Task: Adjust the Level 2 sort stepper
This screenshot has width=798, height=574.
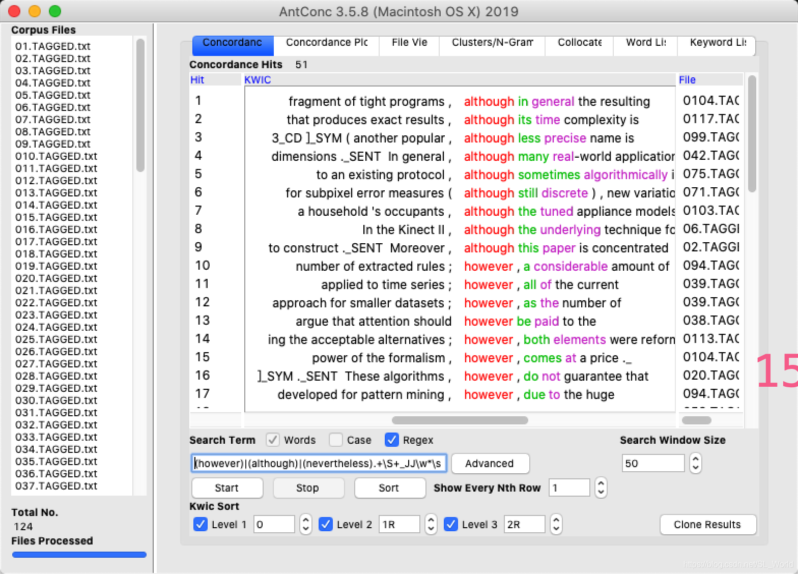Action: click(431, 524)
